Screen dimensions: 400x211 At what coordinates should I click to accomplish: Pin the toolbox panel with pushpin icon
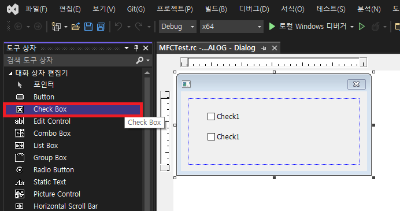(136, 48)
